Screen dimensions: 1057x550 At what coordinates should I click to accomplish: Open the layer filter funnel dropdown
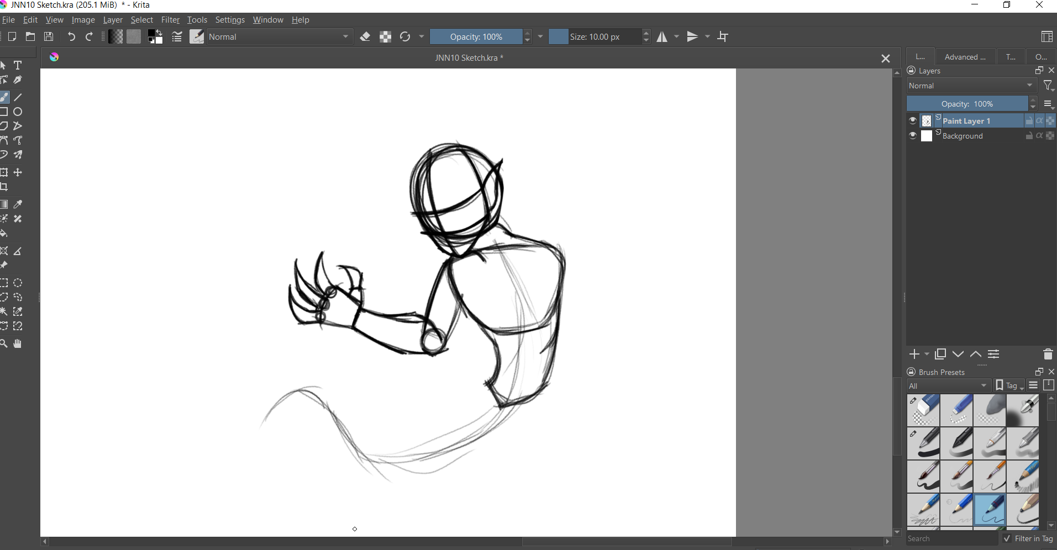click(x=1049, y=86)
